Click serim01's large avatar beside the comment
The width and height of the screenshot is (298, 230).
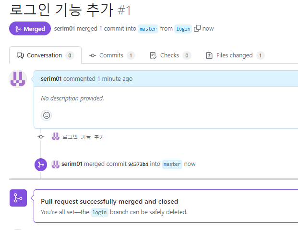click(18, 79)
